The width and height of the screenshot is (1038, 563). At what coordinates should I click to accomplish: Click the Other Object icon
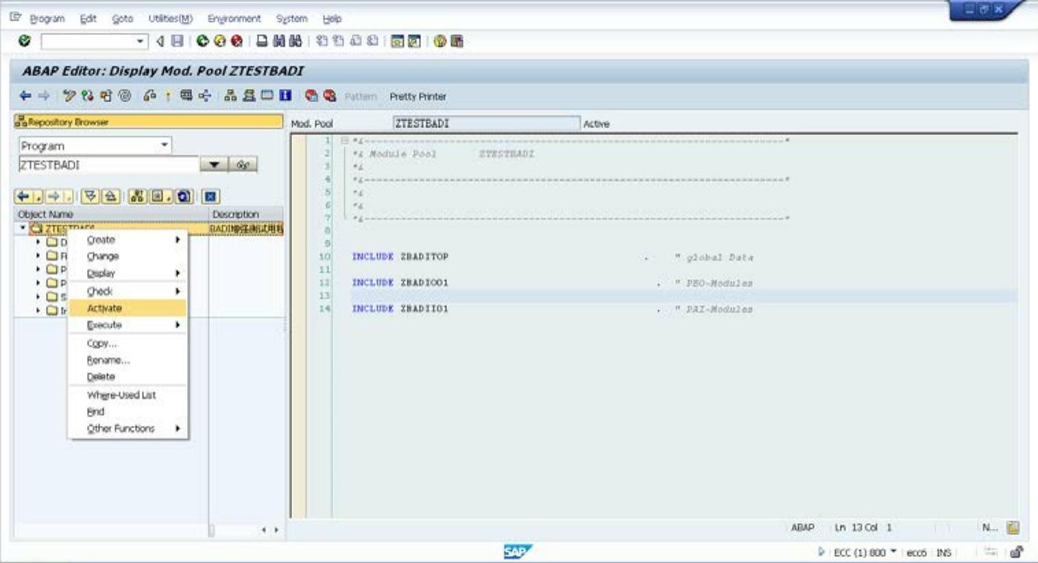(x=106, y=96)
